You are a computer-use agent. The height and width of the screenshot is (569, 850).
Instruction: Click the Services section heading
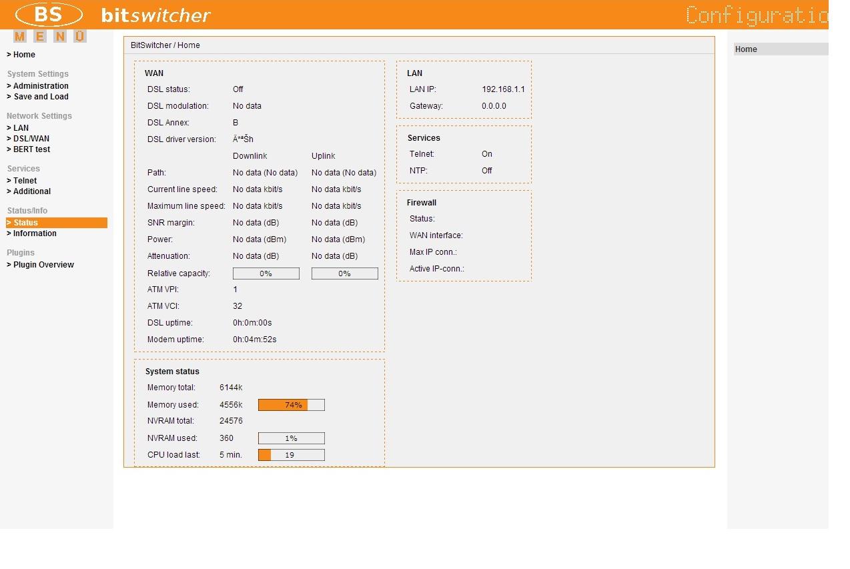tap(424, 138)
